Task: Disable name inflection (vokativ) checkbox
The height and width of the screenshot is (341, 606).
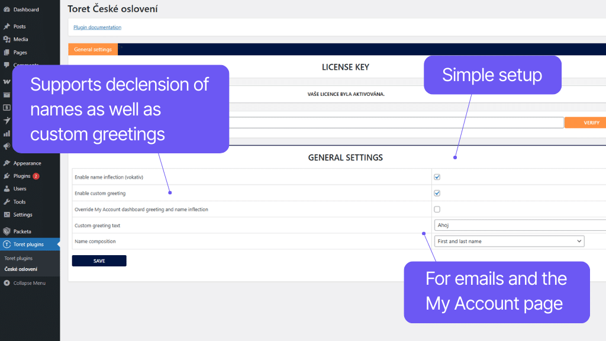Action: tap(437, 177)
